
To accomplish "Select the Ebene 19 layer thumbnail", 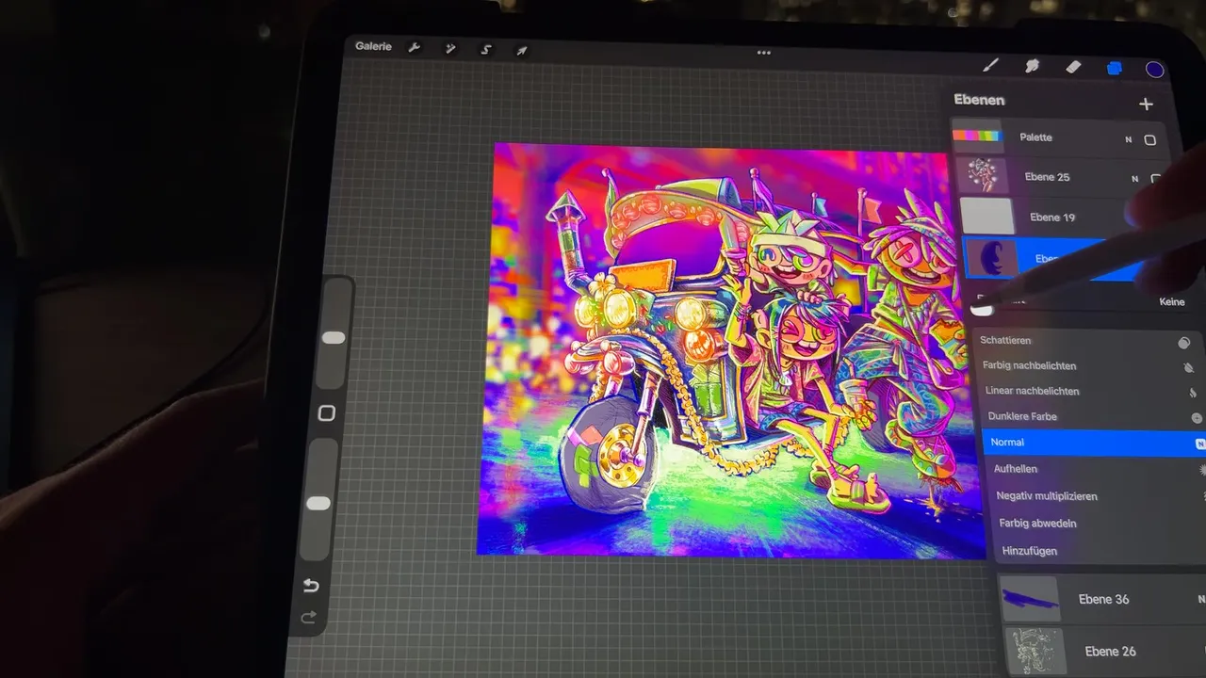I will click(x=987, y=216).
